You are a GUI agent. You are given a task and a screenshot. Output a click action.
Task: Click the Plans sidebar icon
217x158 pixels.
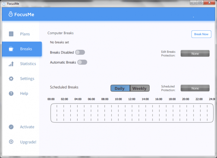[x=11, y=34]
